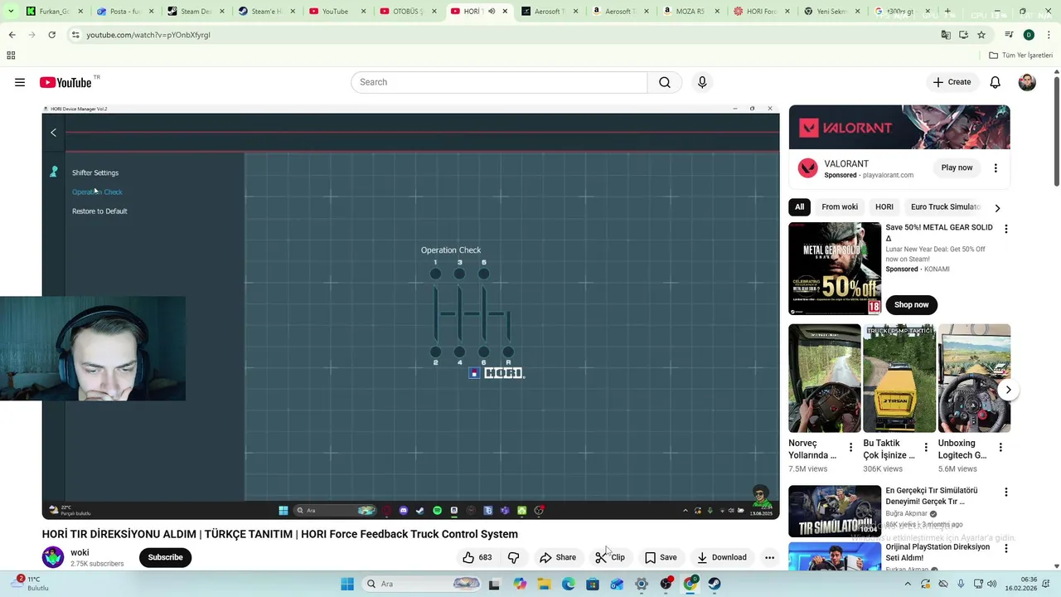Open options menu for VALORANT ad
Viewport: 1061px width, 597px height.
[996, 167]
